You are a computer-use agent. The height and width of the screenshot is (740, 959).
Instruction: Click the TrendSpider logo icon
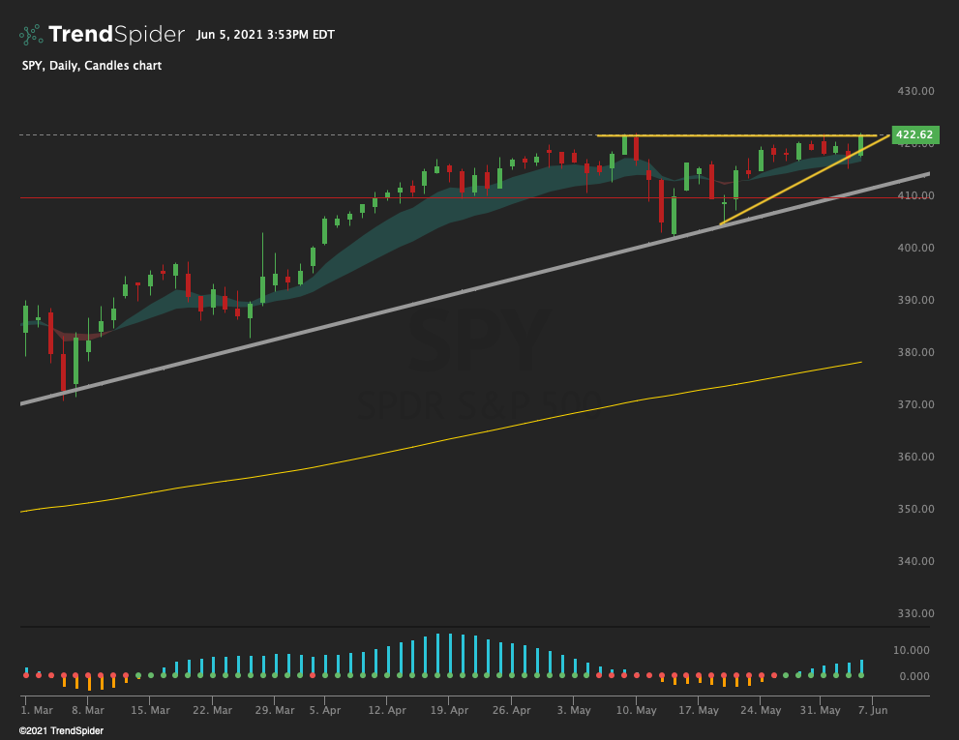(31, 35)
